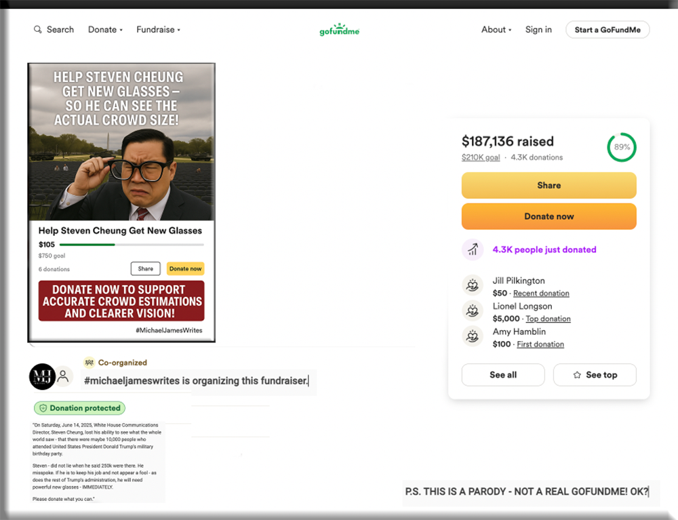Click the '6 donations' text in image

[54, 269]
